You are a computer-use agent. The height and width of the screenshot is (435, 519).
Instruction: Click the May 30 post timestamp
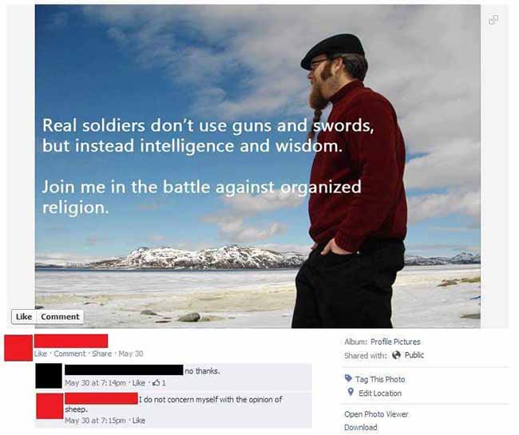pyautogui.click(x=131, y=354)
